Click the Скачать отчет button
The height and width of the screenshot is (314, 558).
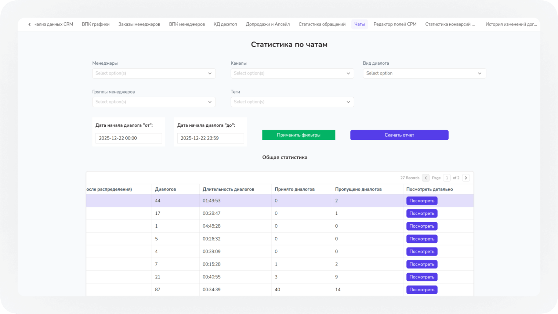399,135
